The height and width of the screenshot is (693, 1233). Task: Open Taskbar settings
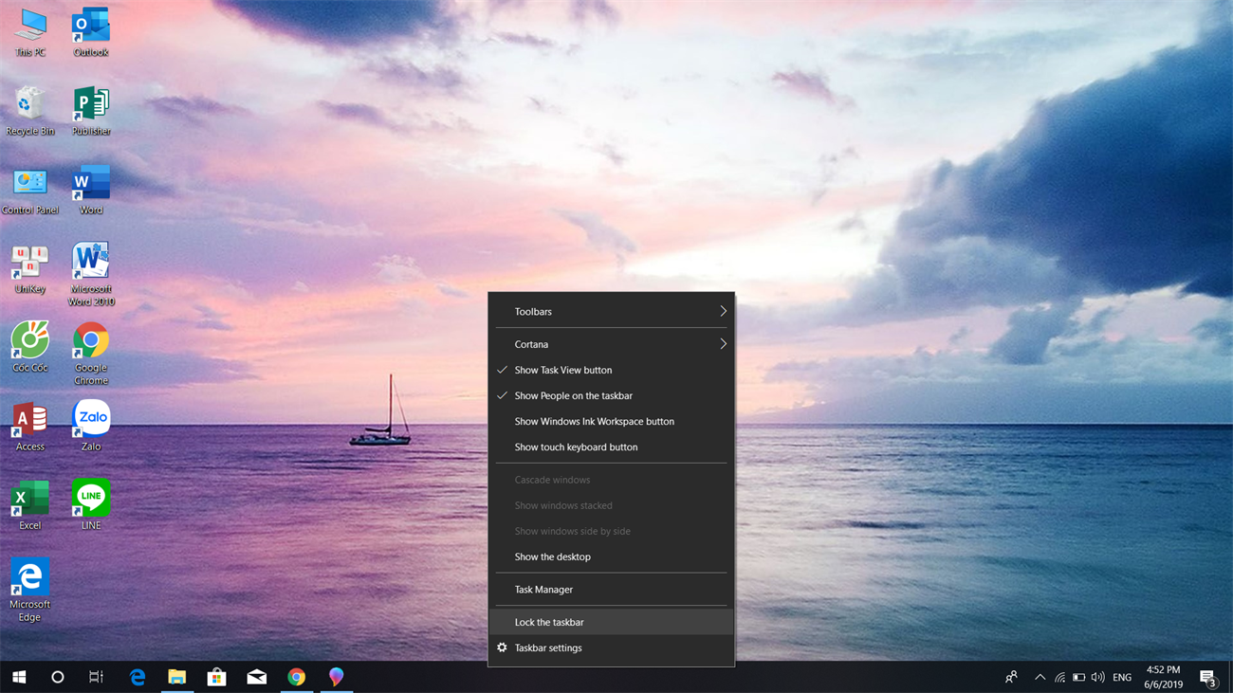(x=548, y=647)
